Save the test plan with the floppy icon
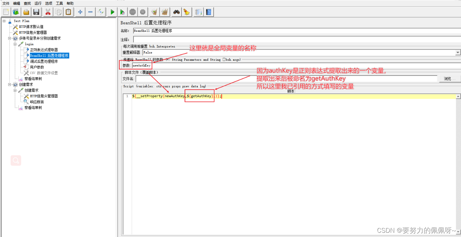The height and width of the screenshot is (237, 461). pos(36,12)
